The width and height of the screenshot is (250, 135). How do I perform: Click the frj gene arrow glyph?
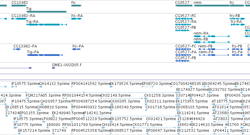point(237,6)
